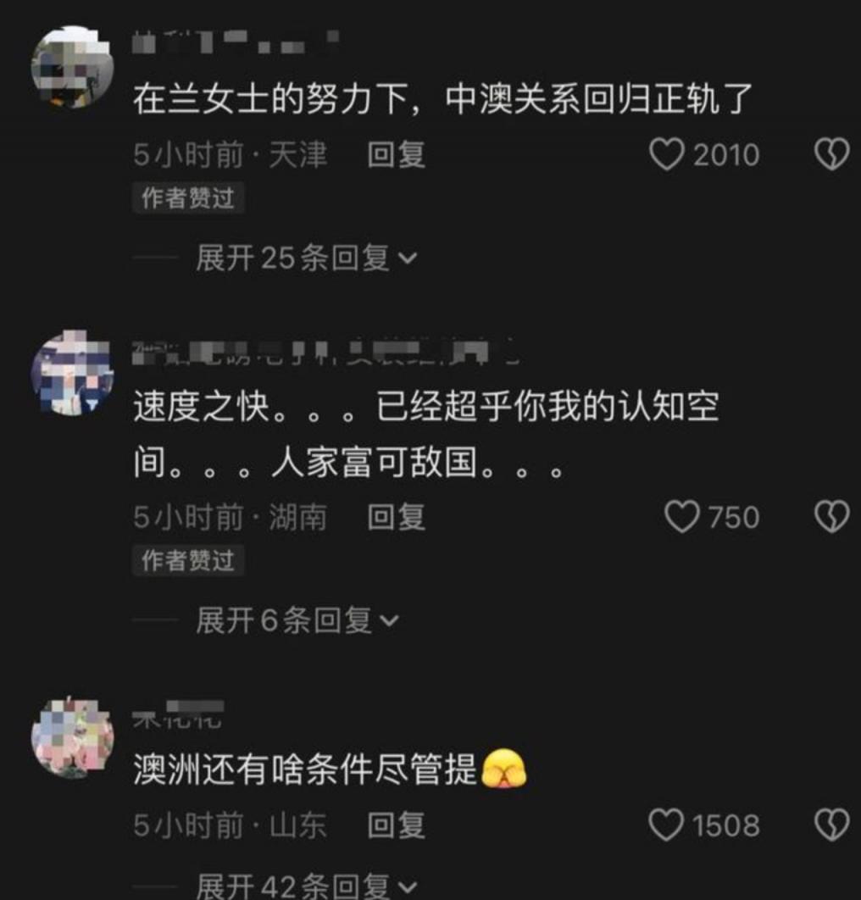Expand the 42 replies under third comment
Screen dimensions: 861x900
[306, 886]
